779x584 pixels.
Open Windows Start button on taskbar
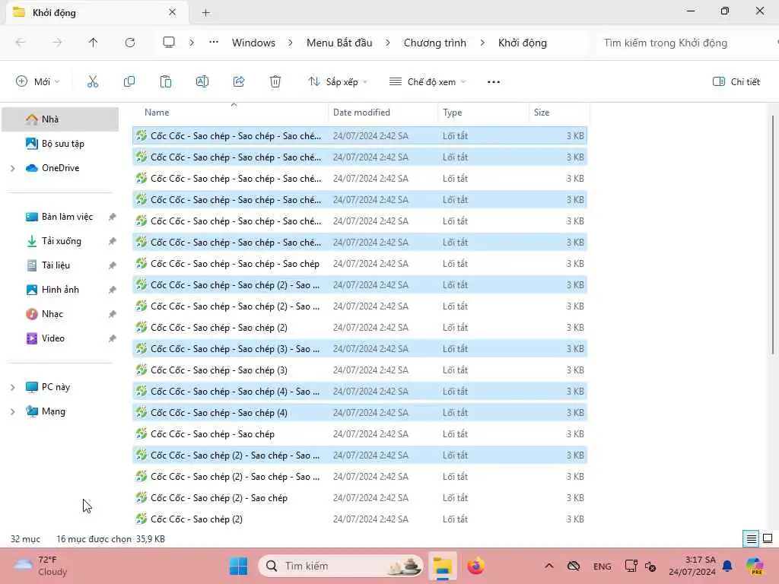[238, 566]
